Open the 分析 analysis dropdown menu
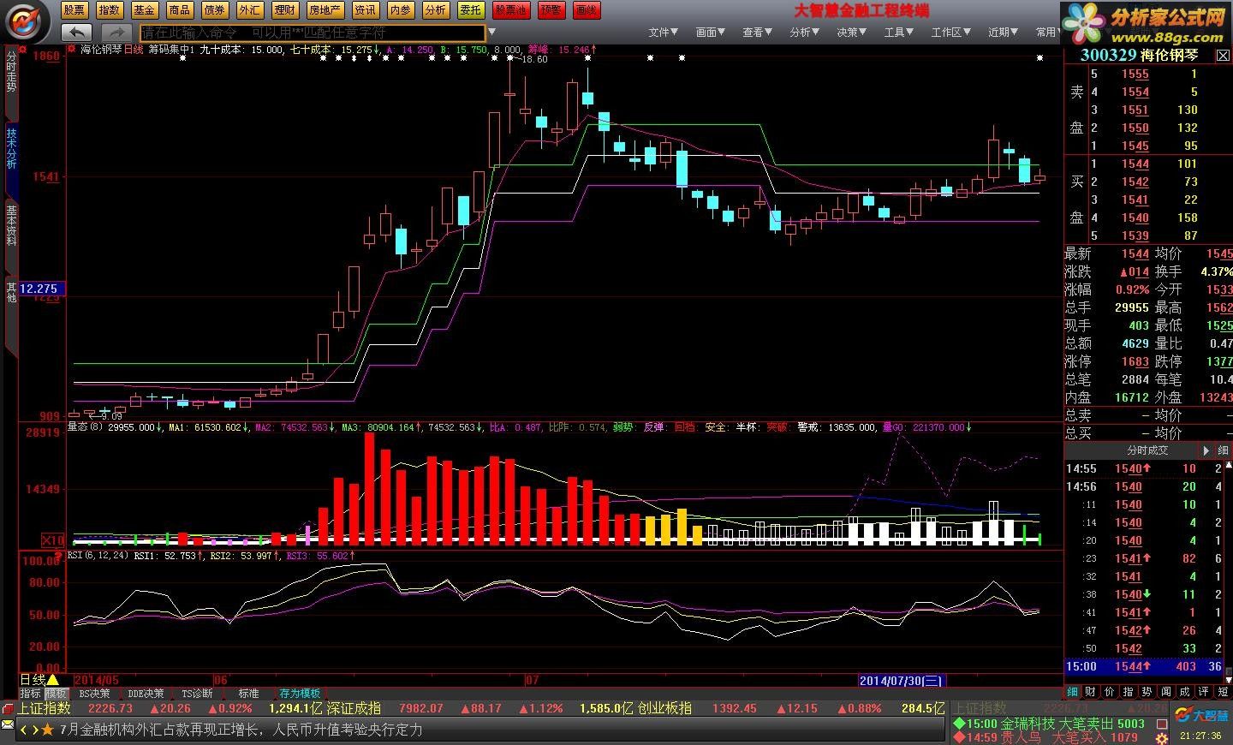 804,32
